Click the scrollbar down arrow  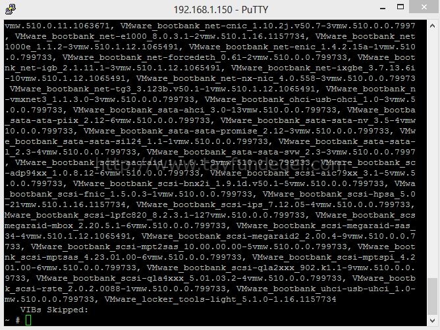click(x=432, y=320)
